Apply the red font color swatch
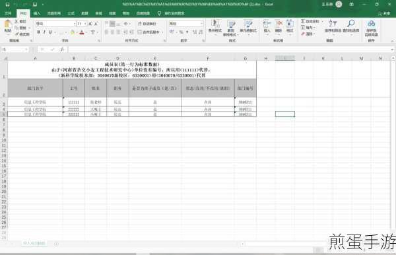 click(82, 32)
